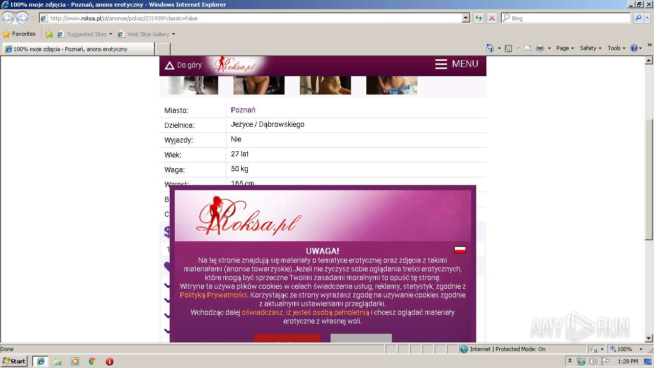This screenshot has height=368, width=654.
Task: Expand the command bar overflow chevron
Action: click(x=649, y=45)
